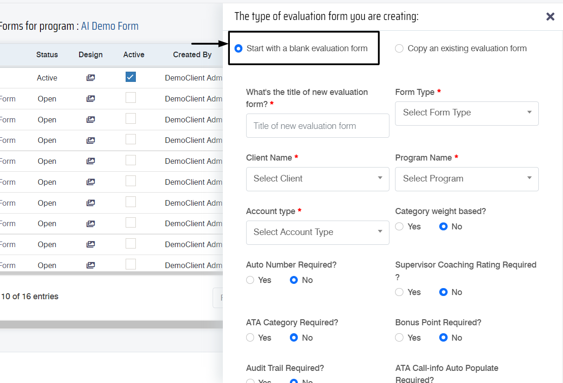This screenshot has height=383, width=563.
Task: Enable Yes for Auto Number Required
Action: pyautogui.click(x=250, y=280)
